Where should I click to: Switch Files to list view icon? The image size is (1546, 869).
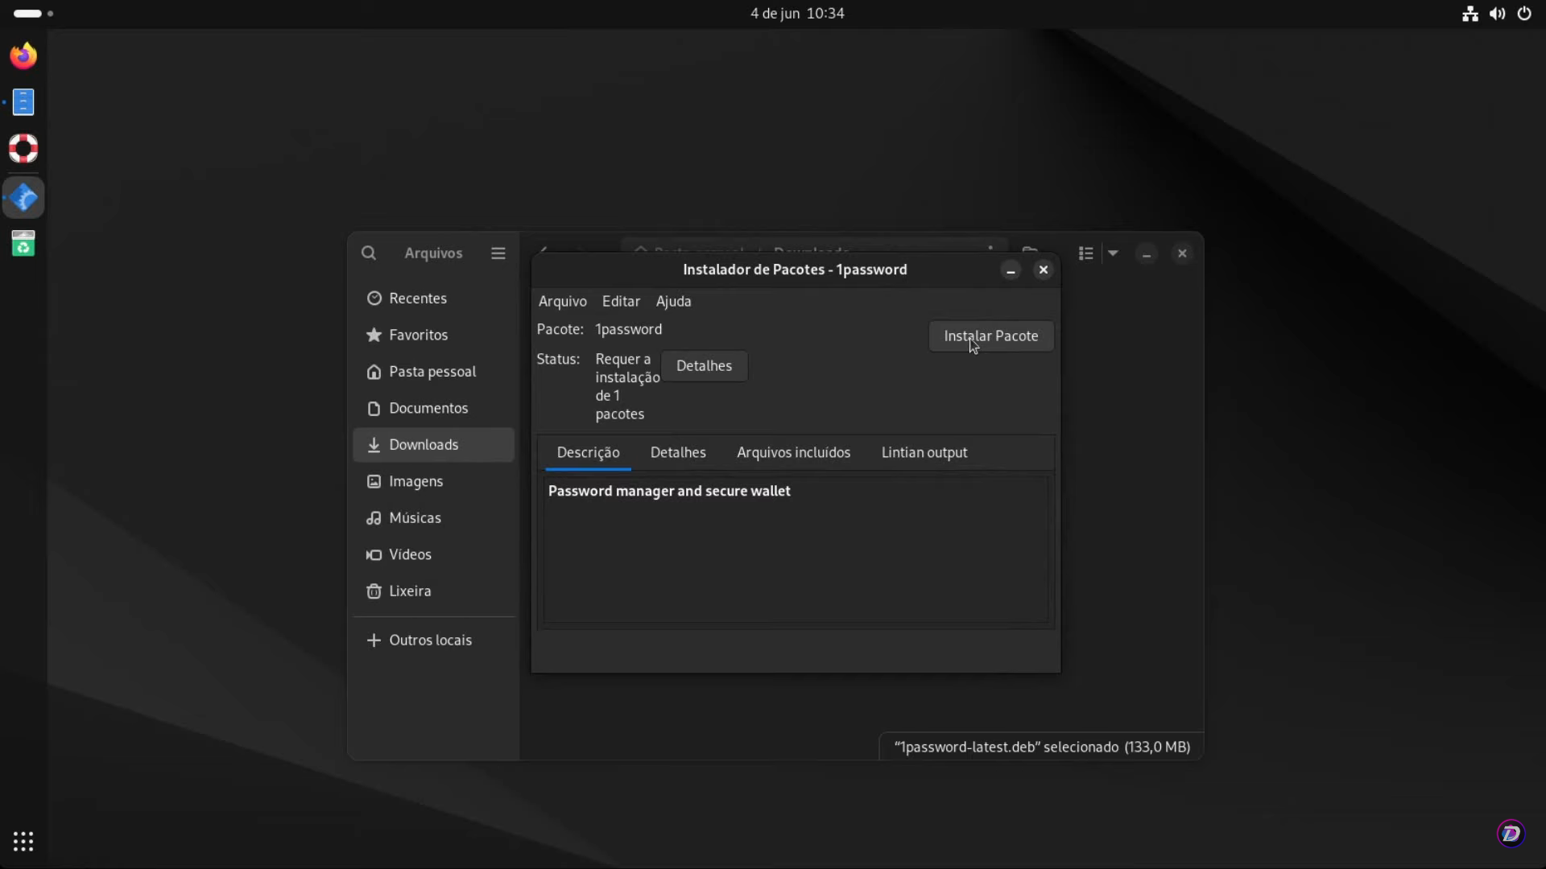pyautogui.click(x=1085, y=253)
